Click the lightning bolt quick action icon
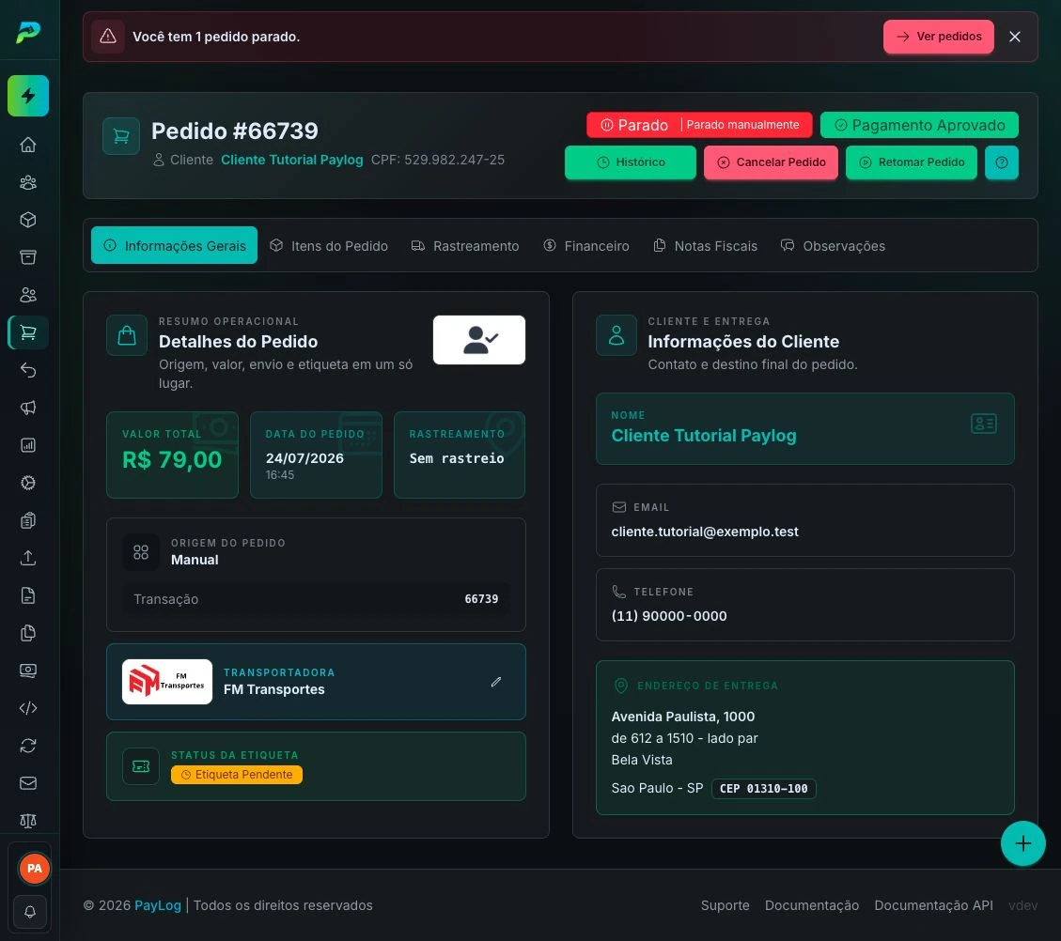Image resolution: width=1061 pixels, height=941 pixels. (x=28, y=96)
